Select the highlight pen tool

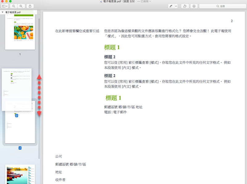(171, 6)
